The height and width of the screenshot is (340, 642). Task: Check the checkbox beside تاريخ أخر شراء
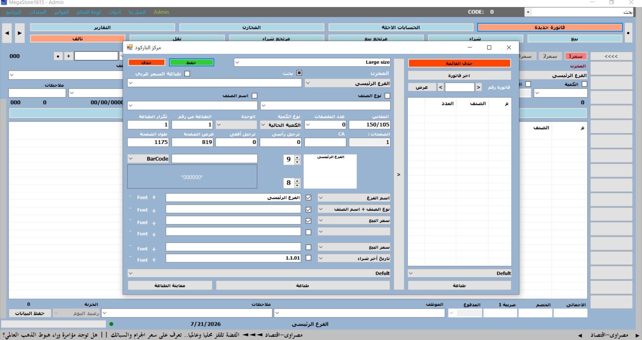(x=308, y=258)
